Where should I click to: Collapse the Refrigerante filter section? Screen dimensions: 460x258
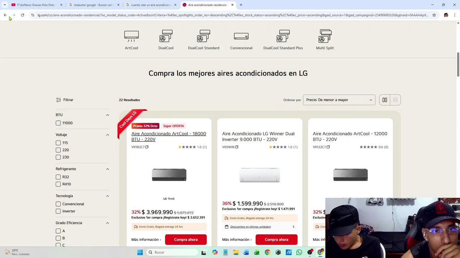tap(107, 169)
